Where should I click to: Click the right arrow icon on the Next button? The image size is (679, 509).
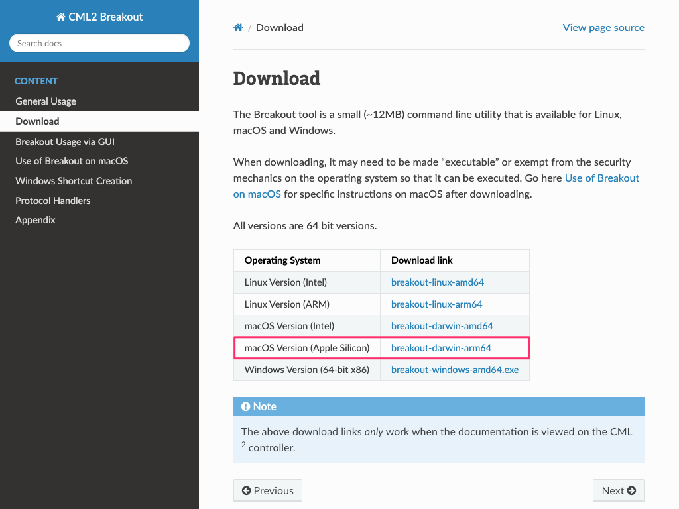(x=631, y=490)
